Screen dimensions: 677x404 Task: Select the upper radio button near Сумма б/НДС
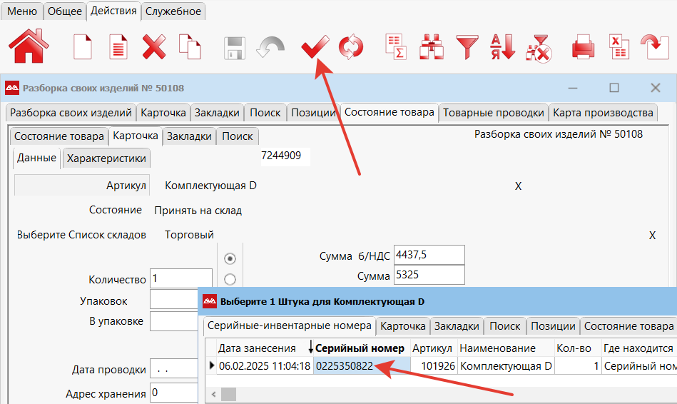tap(230, 258)
